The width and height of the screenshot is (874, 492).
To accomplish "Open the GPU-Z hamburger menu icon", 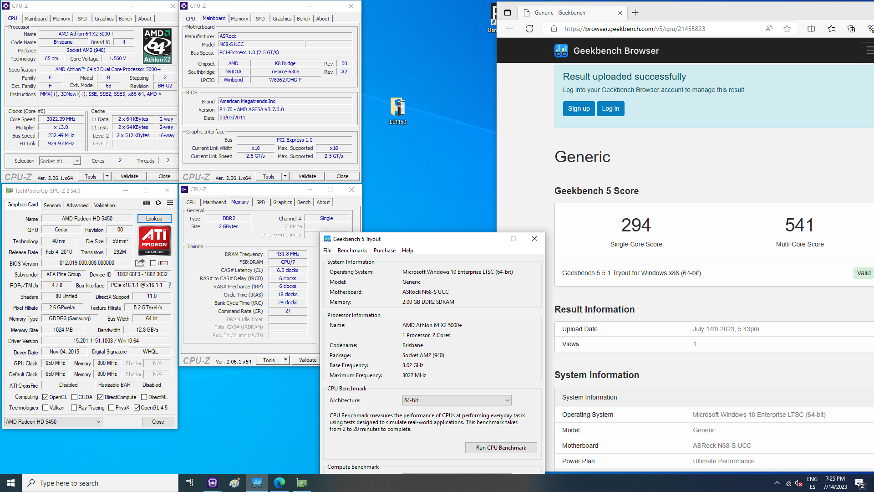I will pos(170,203).
